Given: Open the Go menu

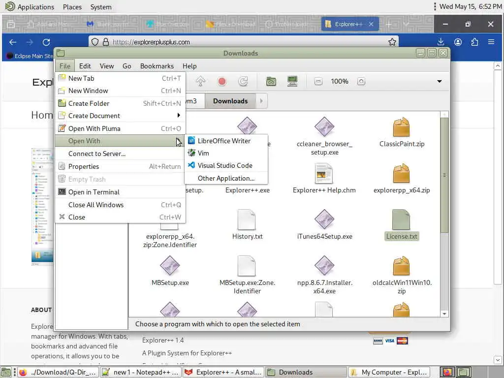Looking at the screenshot, I should [126, 66].
